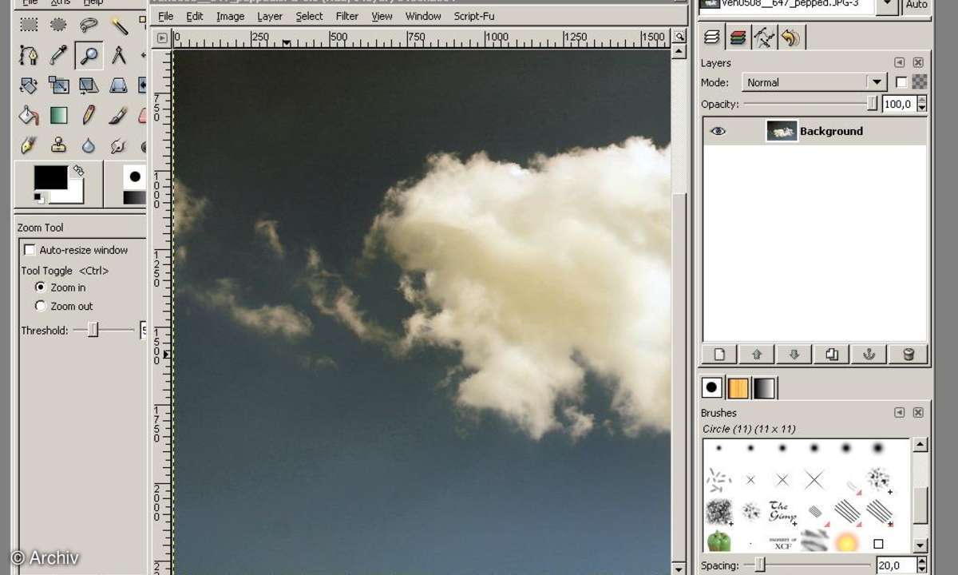Open the image window menu triangle at ruler corner
The image size is (958, 575).
pos(163,38)
